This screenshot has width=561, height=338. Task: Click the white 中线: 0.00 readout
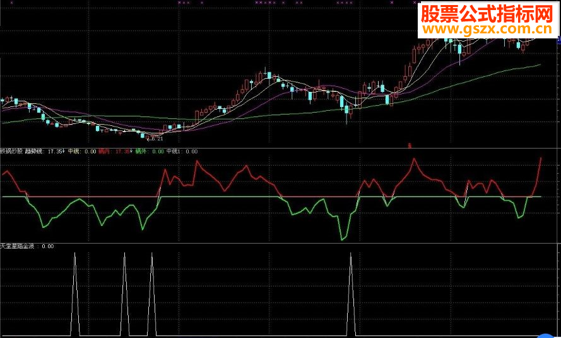(82, 151)
